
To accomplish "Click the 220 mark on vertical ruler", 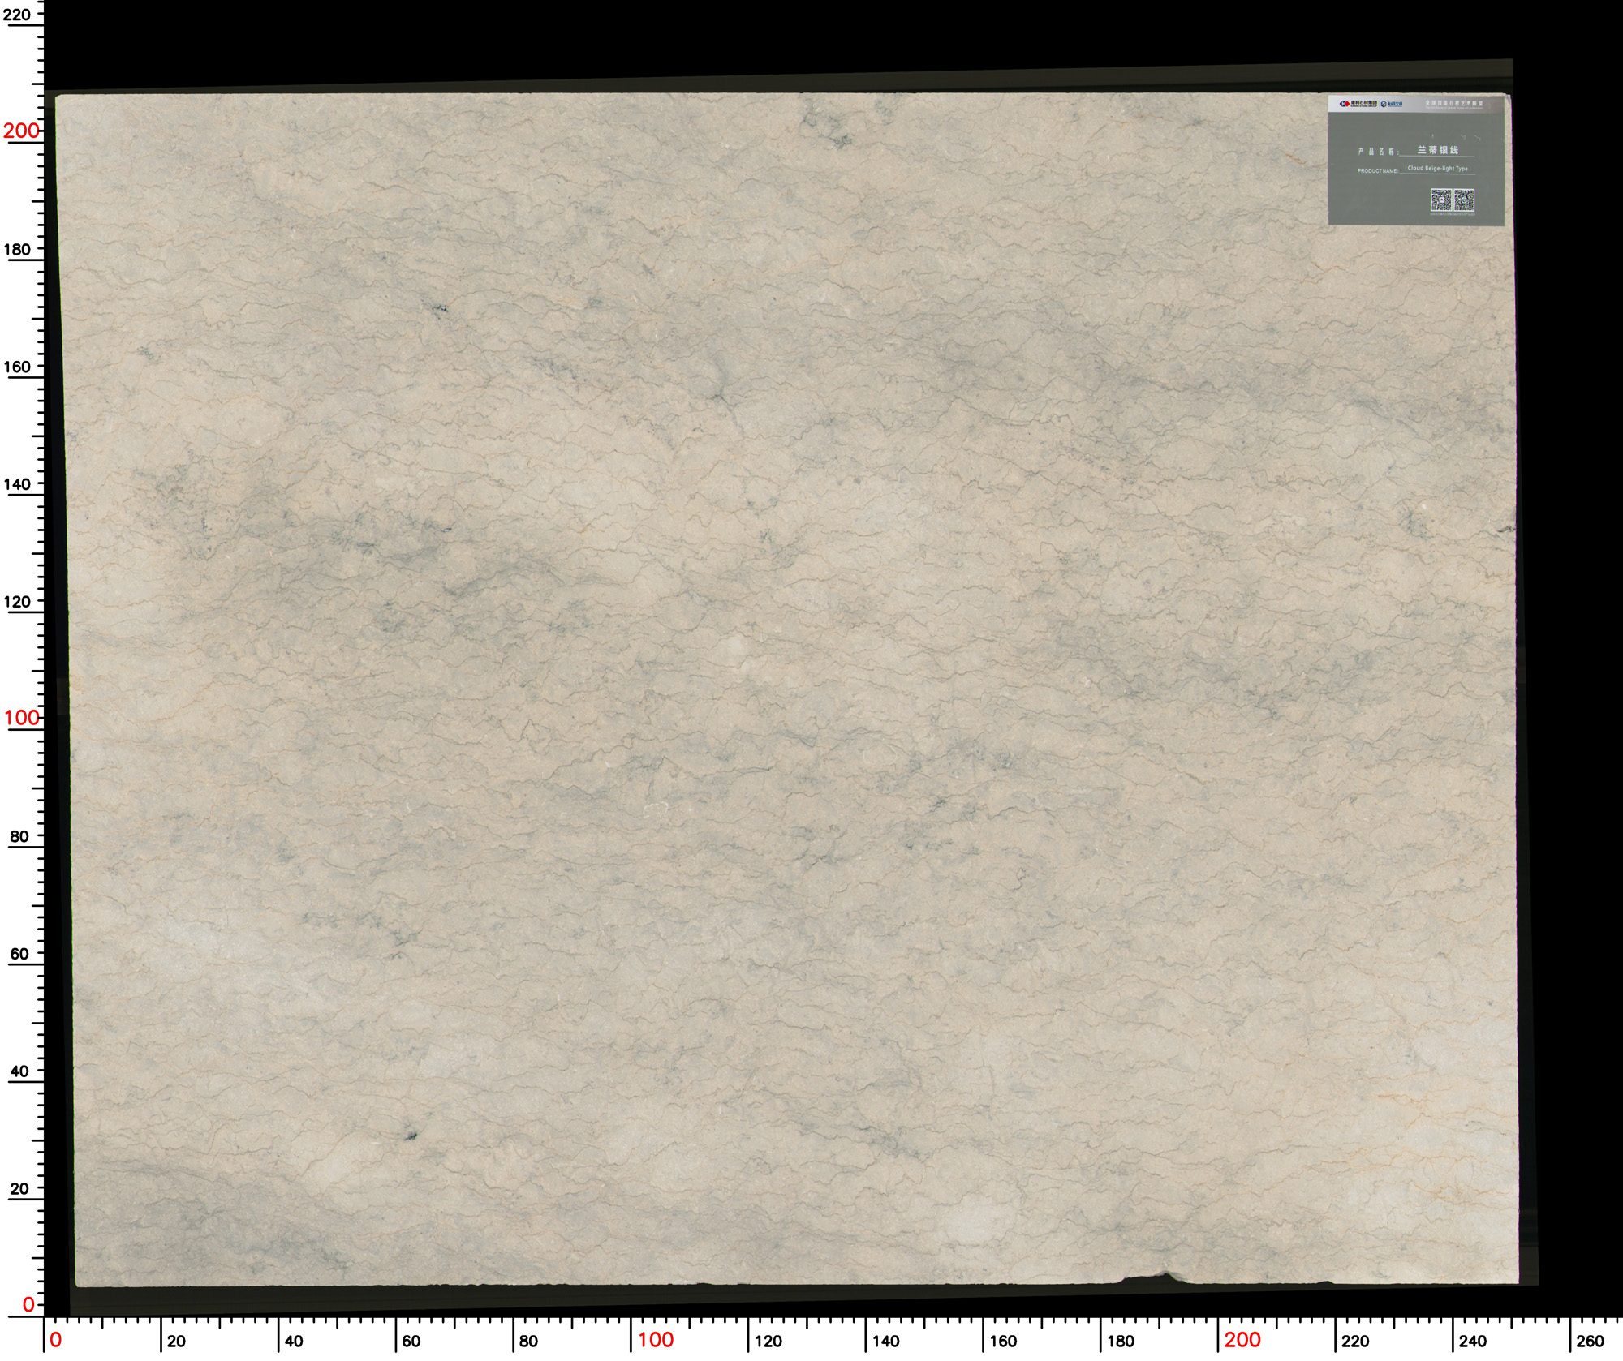I will tap(17, 15).
